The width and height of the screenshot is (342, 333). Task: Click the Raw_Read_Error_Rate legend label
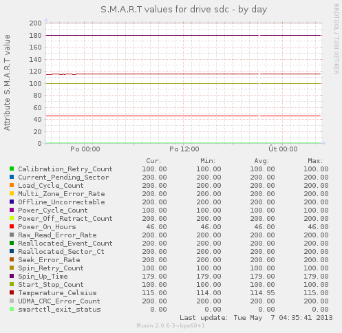click(x=57, y=235)
